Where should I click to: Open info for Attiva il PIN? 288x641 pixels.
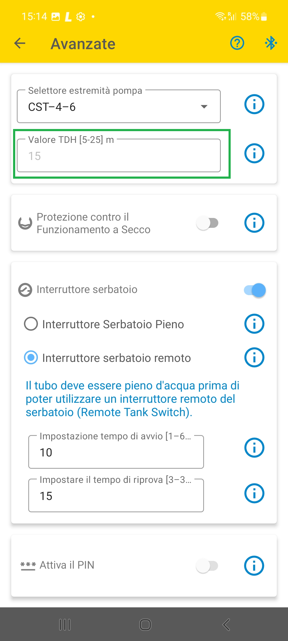point(254,566)
